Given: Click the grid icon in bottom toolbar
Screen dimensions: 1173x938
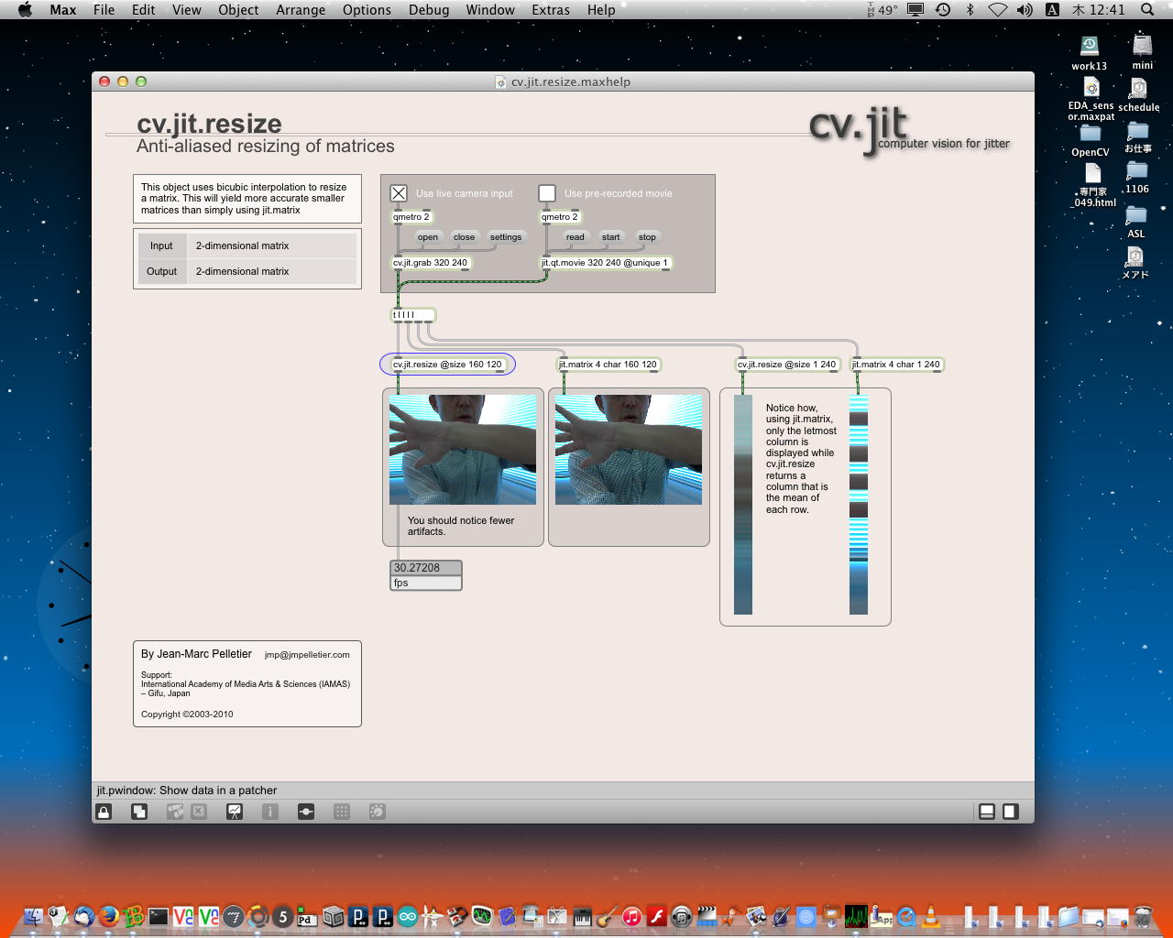Looking at the screenshot, I should coord(342,812).
